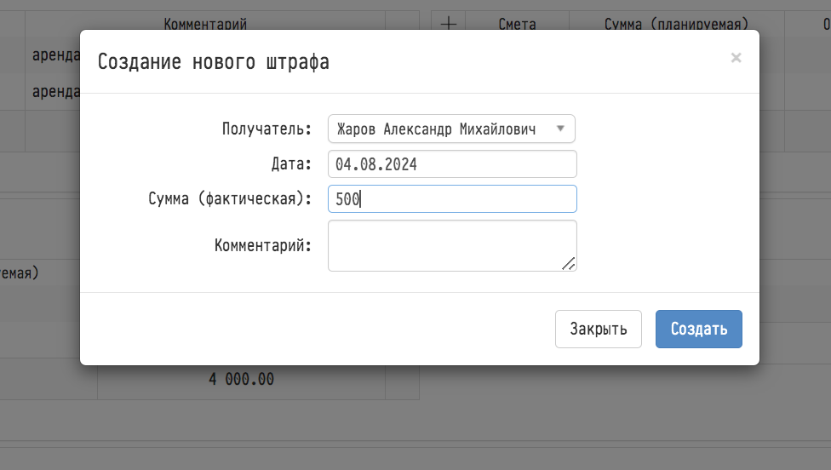Grab the comment box resize handle
The image size is (831, 470).
(x=568, y=263)
